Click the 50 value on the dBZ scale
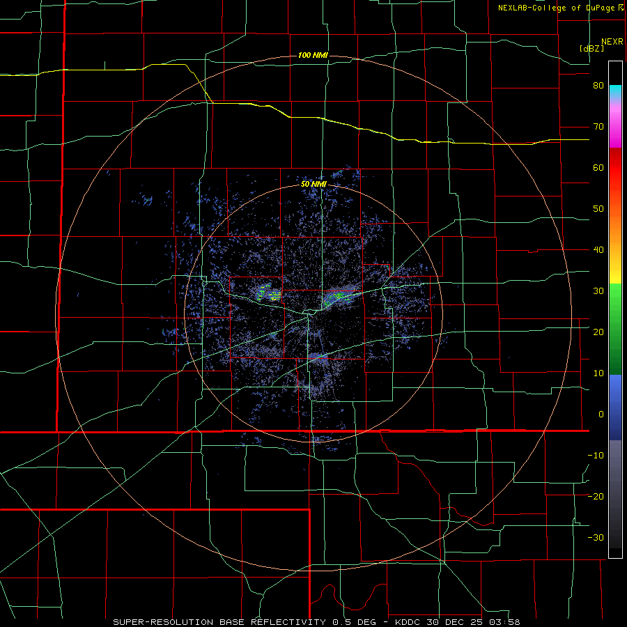Image resolution: width=627 pixels, height=627 pixels. click(598, 209)
